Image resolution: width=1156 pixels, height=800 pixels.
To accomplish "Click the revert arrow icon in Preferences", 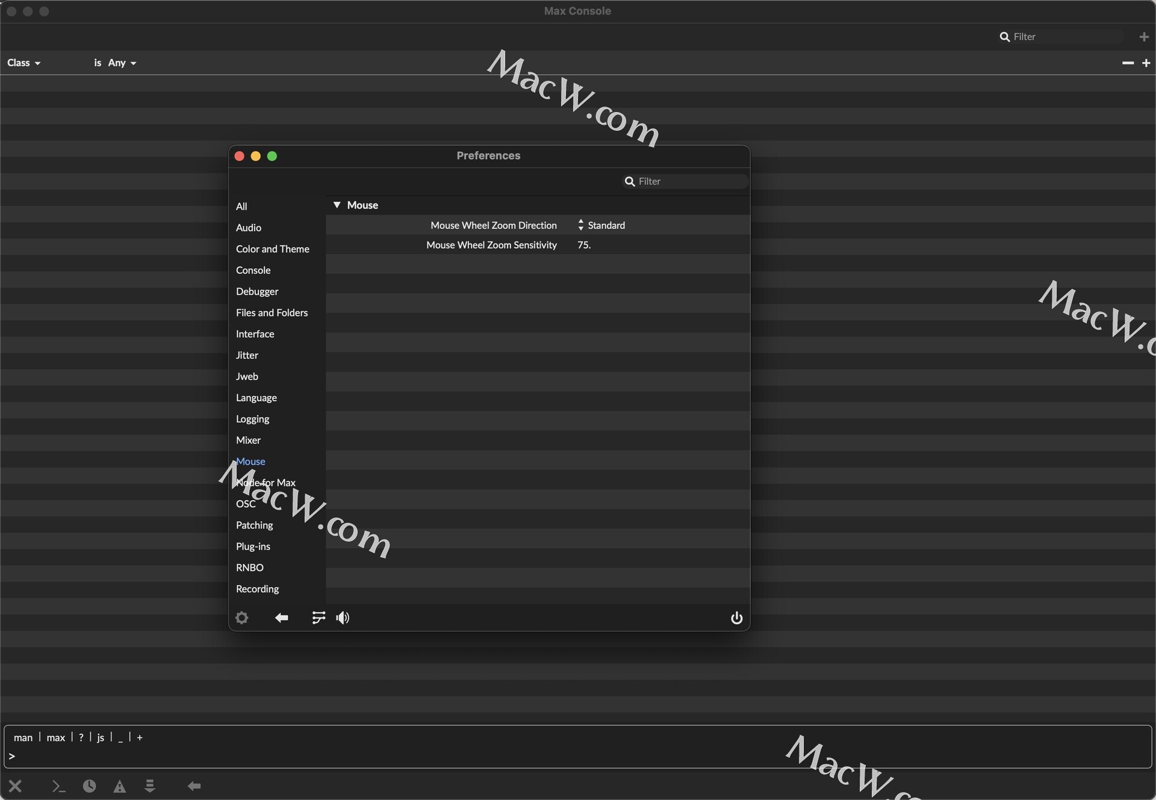I will coord(281,617).
